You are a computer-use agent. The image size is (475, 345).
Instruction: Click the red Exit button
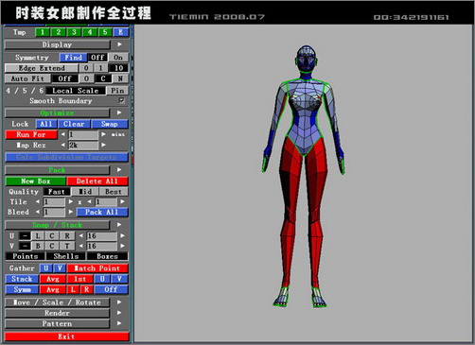click(x=66, y=336)
